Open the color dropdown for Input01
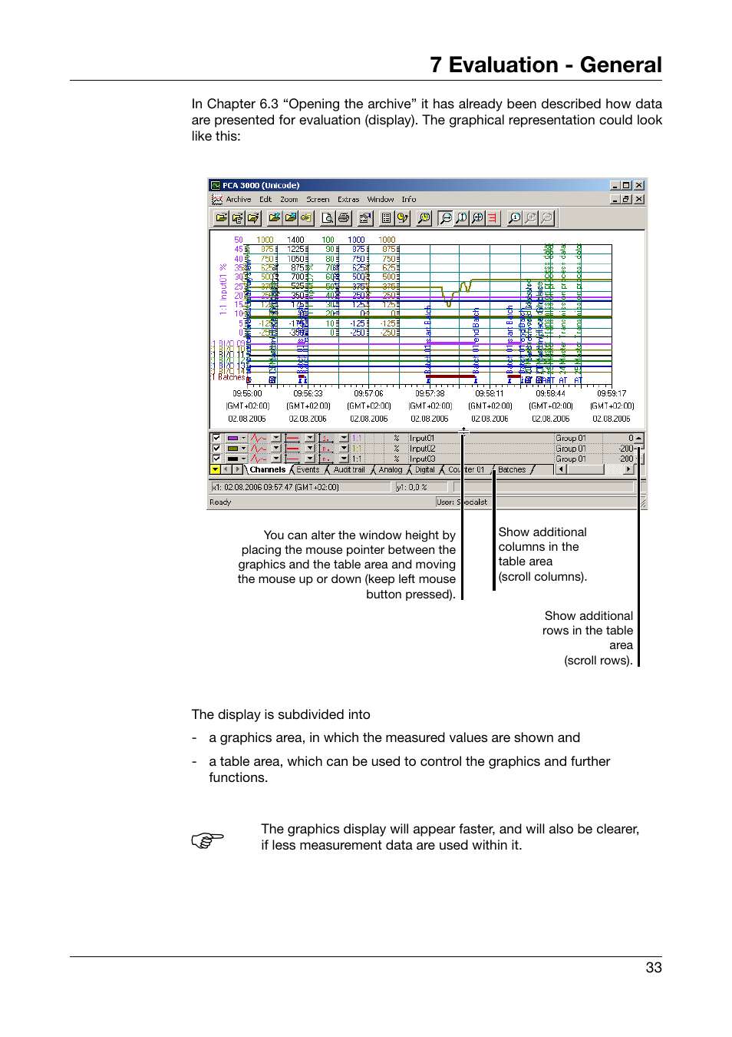The image size is (732, 1037). 244,438
